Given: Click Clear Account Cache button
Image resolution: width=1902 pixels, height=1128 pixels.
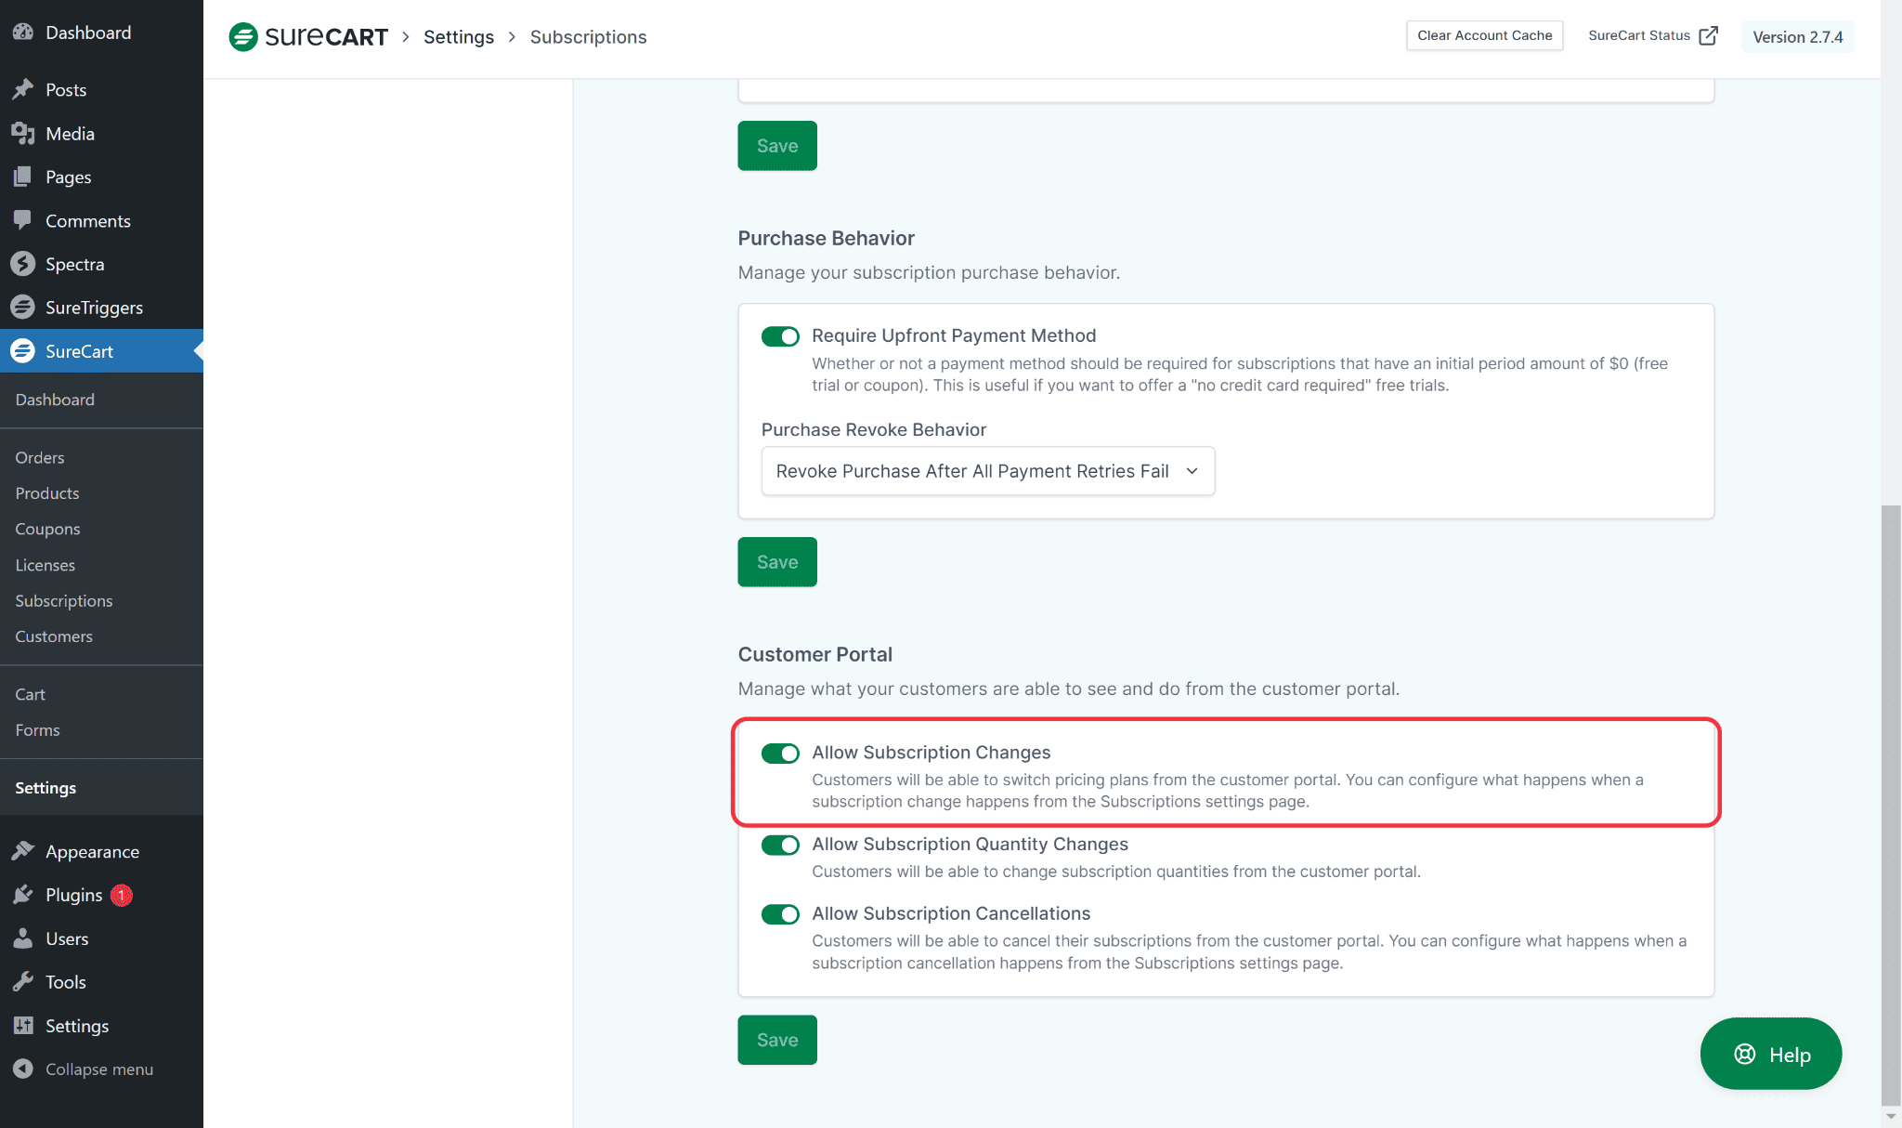Looking at the screenshot, I should [x=1484, y=35].
